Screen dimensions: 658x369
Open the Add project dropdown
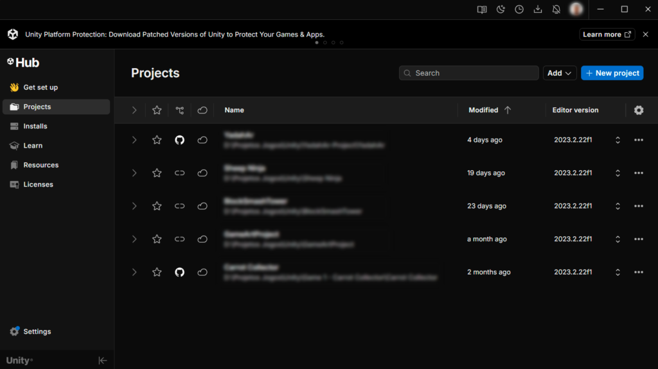point(560,73)
